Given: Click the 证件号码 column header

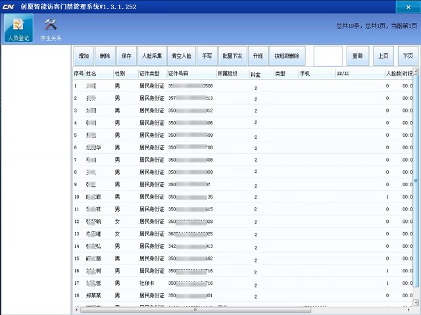Looking at the screenshot, I should click(x=191, y=74).
